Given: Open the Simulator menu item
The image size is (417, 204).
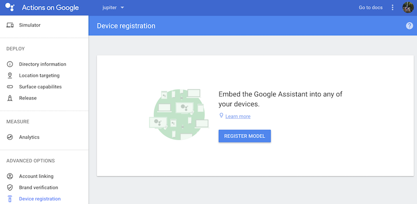Looking at the screenshot, I should [44, 25].
